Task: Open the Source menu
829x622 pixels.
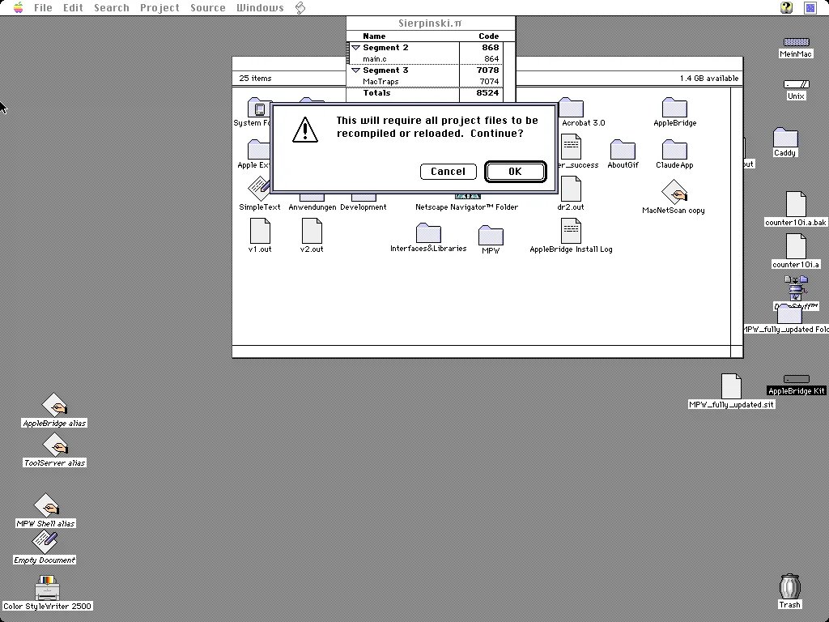Action: tap(208, 8)
